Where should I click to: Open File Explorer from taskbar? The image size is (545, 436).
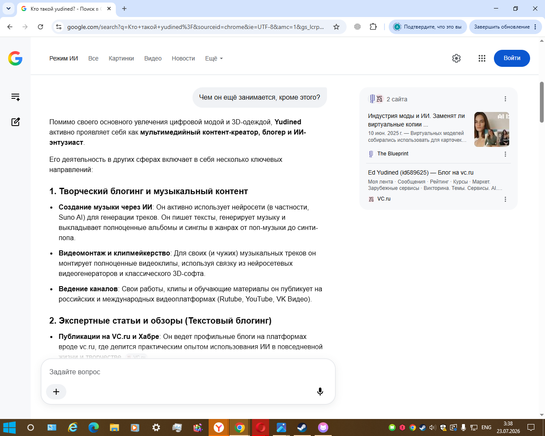point(114,427)
